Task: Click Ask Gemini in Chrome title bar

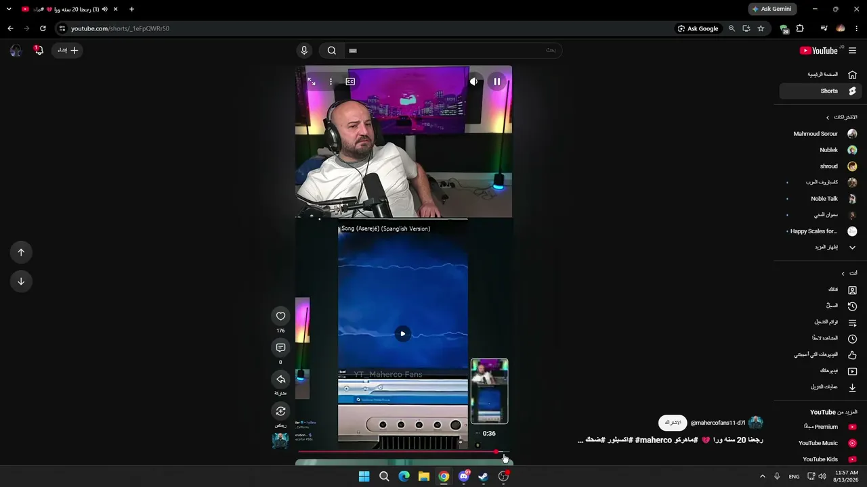Action: click(x=772, y=9)
